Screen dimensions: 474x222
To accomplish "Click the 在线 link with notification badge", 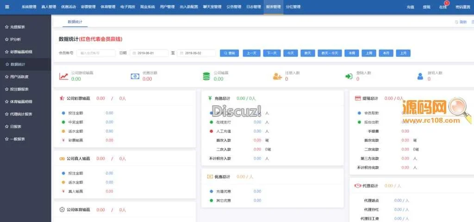I will point(443,7).
